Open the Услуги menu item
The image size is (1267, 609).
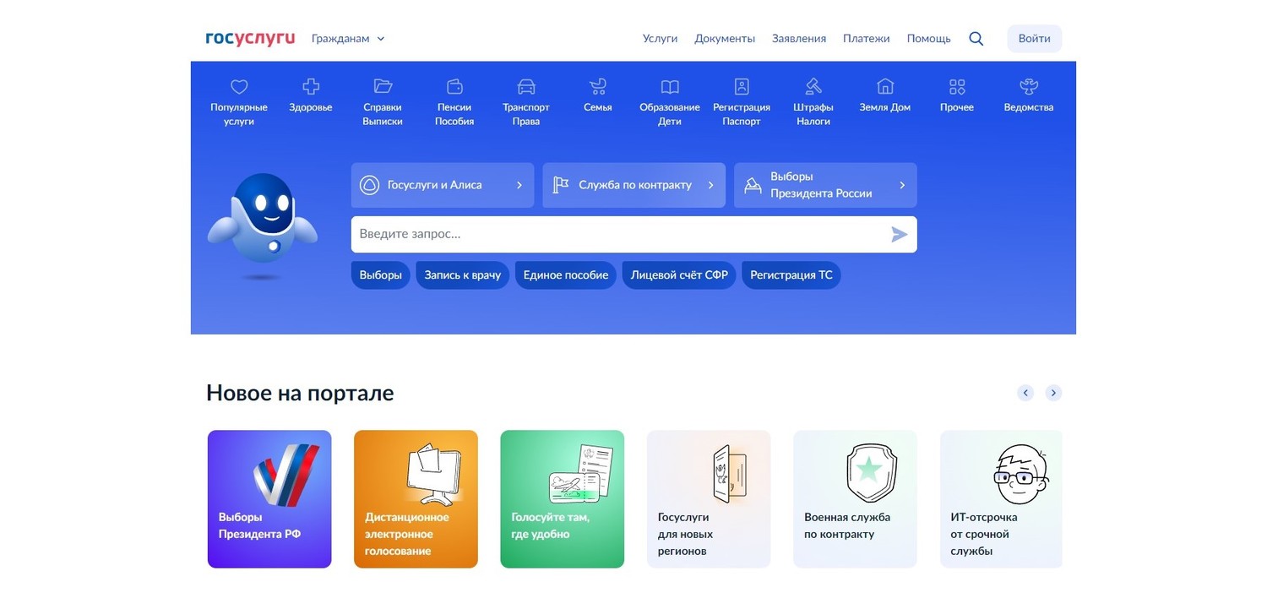[660, 39]
